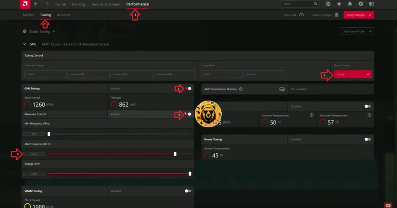This screenshot has height=208, width=397.
Task: Click Max Frequency slider handle
Action: tap(175, 154)
